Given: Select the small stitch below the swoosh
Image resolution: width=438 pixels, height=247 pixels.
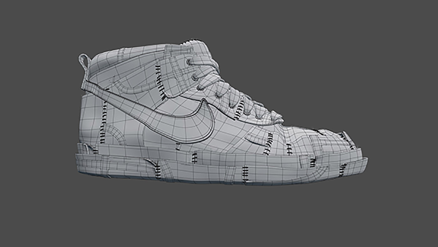Looking at the screenshot, I should [x=178, y=146].
